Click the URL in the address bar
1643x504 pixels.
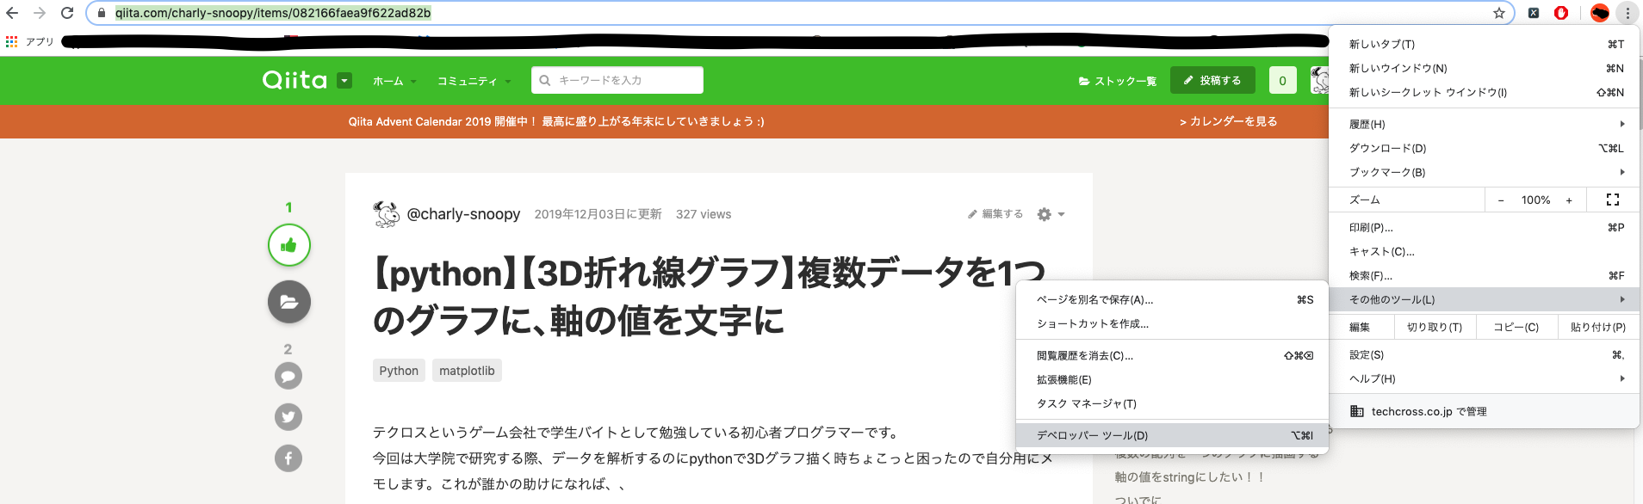(x=273, y=13)
